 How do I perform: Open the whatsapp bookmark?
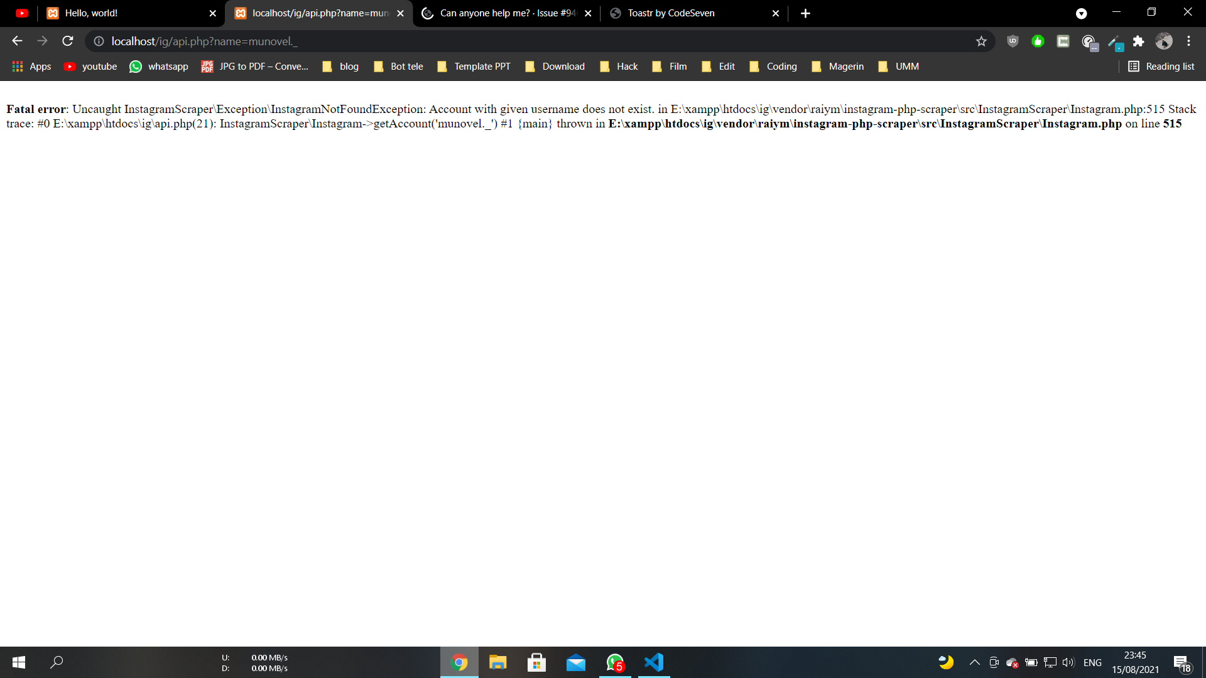click(159, 67)
